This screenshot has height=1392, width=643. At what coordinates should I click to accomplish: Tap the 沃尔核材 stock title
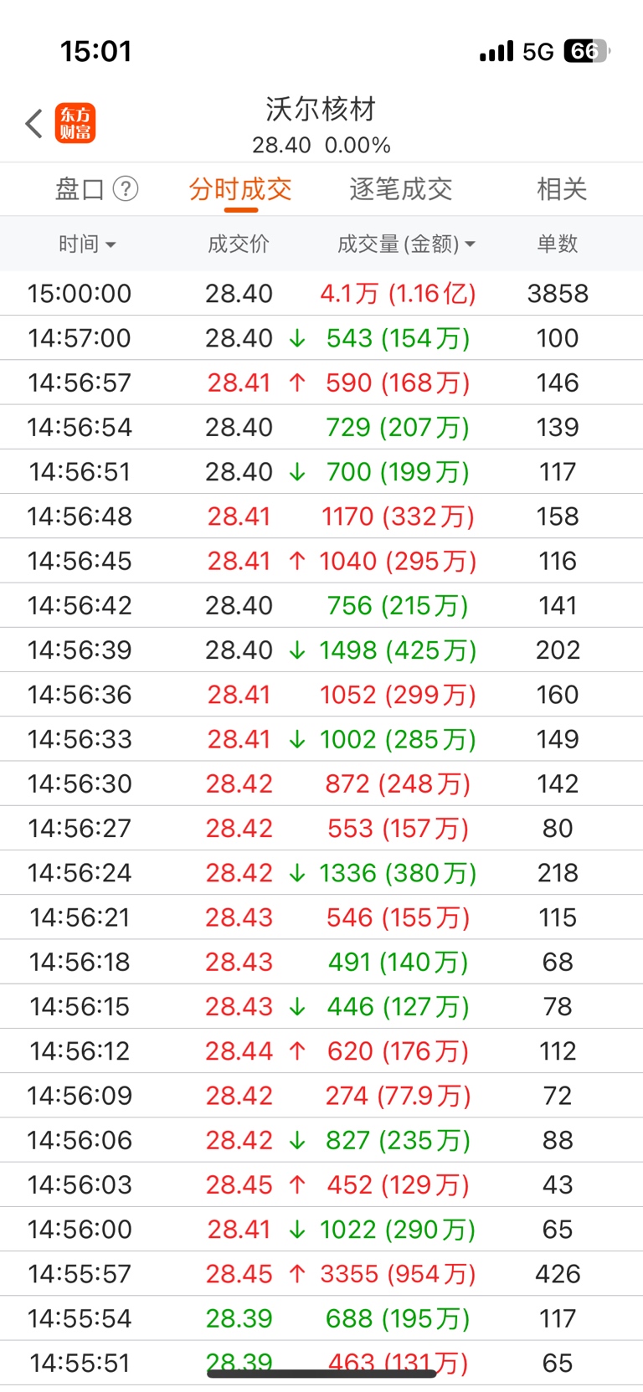[321, 109]
